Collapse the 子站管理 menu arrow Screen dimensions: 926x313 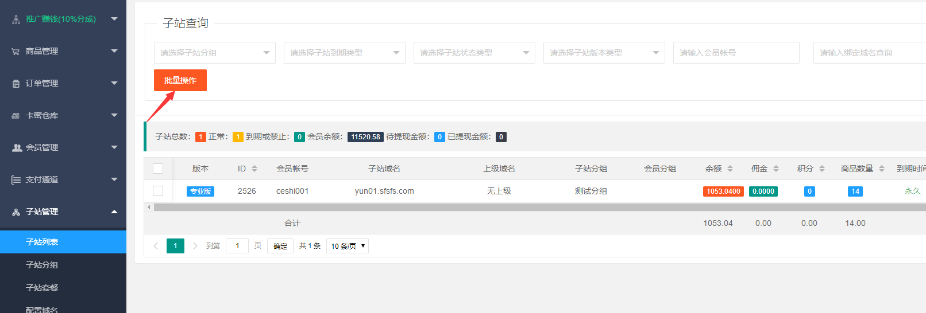(114, 212)
